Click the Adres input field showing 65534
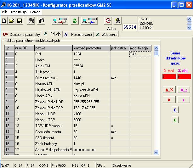 [130, 27]
